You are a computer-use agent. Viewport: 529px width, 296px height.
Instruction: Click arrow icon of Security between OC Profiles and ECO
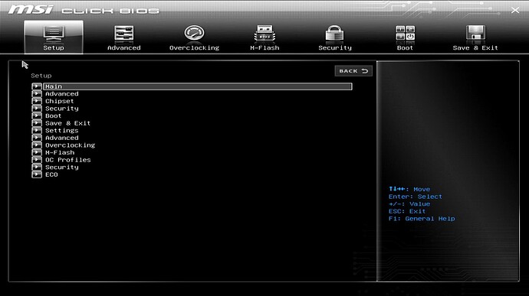click(37, 168)
